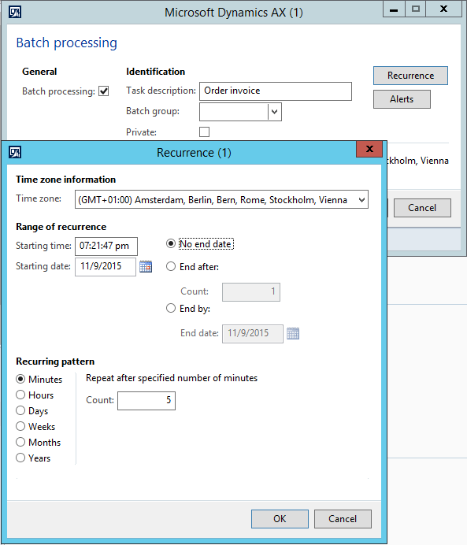Click the 'Identification' heading
Image resolution: width=467 pixels, height=545 pixels.
pyautogui.click(x=156, y=72)
